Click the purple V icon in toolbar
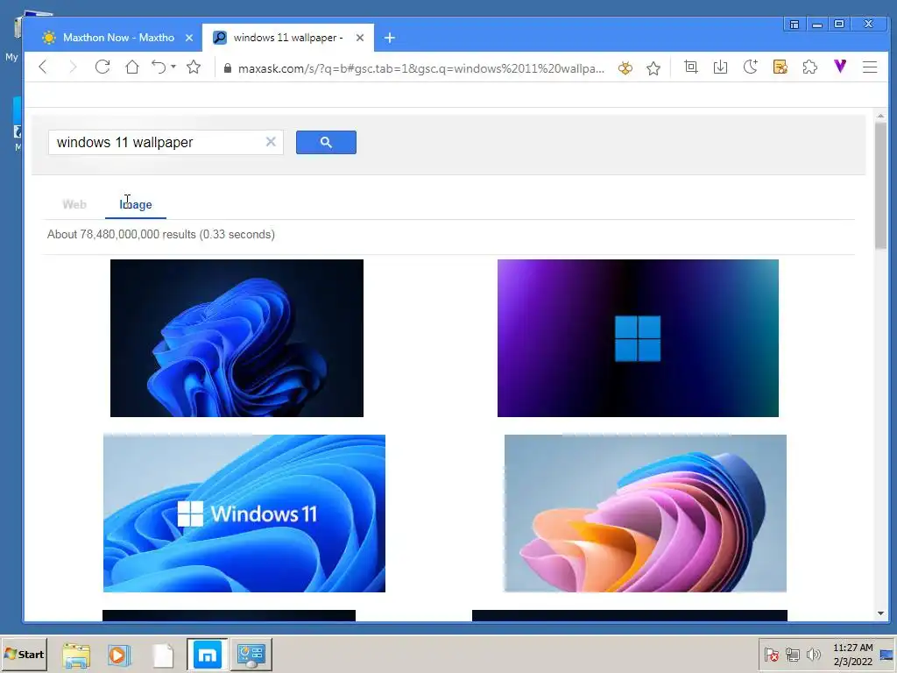 tap(840, 67)
